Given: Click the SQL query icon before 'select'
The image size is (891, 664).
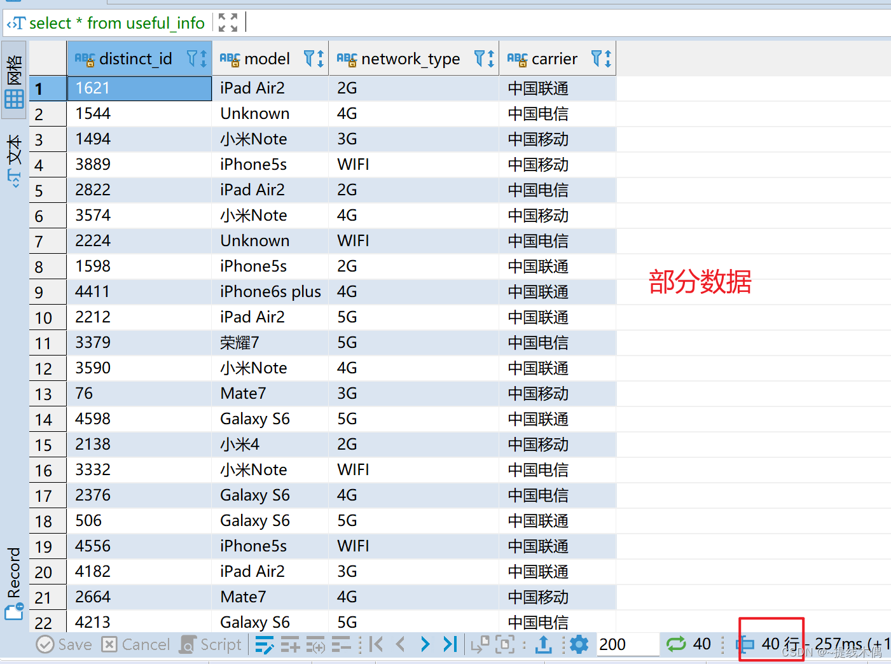Looking at the screenshot, I should [x=16, y=24].
